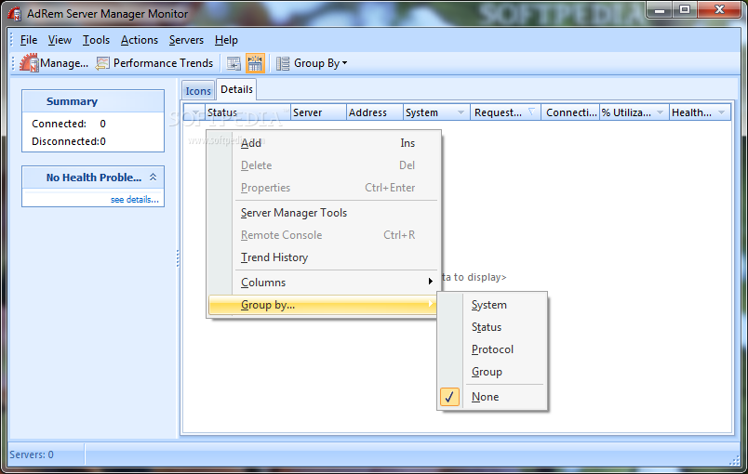Click the see details... link
The image size is (748, 474).
(x=135, y=199)
